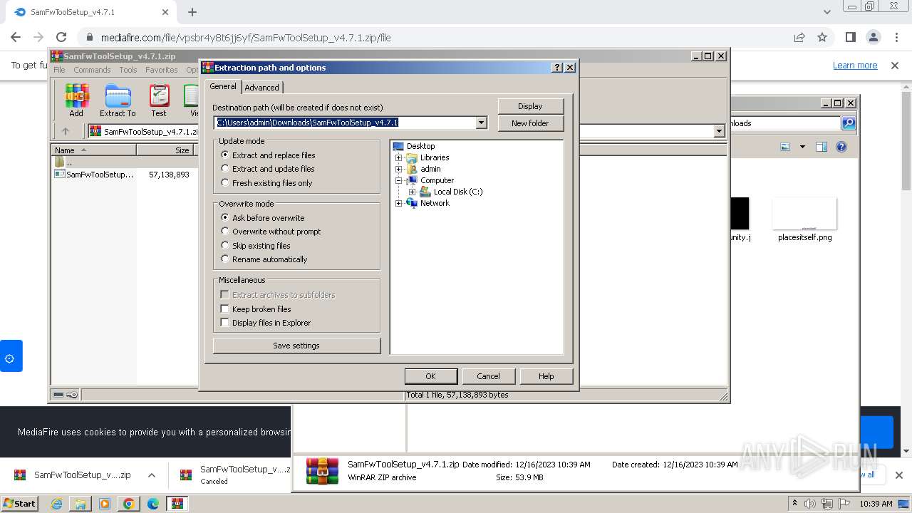The height and width of the screenshot is (513, 912).
Task: Switch to the General tab
Action: click(x=223, y=86)
